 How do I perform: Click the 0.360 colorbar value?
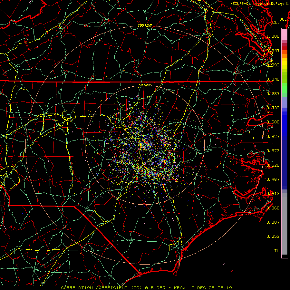[273, 208]
